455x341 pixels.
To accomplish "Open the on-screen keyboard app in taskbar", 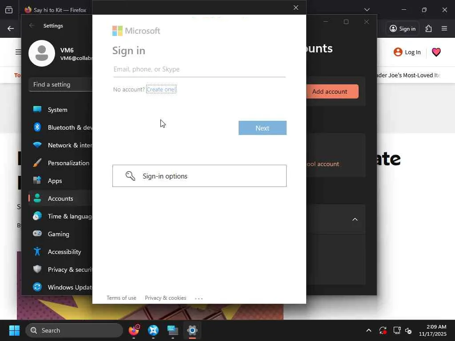I will (173, 330).
